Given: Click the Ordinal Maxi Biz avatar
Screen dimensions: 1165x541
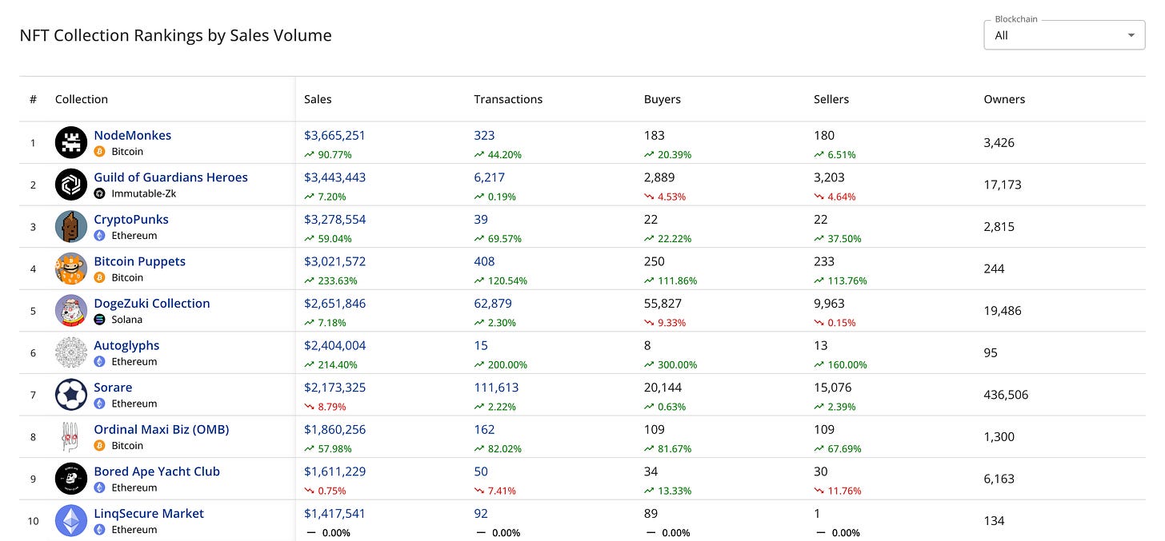Looking at the screenshot, I should pyautogui.click(x=71, y=436).
